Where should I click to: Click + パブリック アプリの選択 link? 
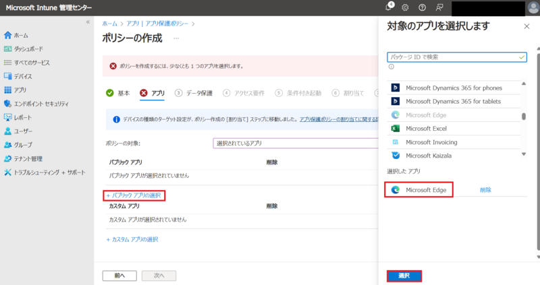[134, 195]
